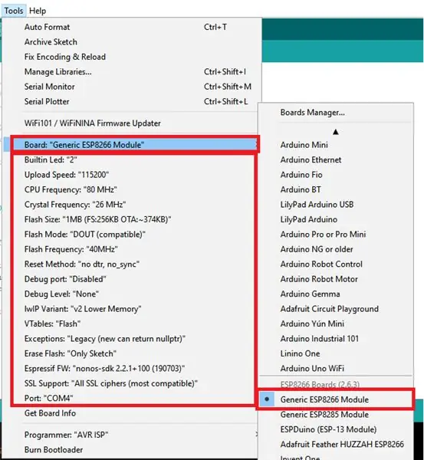Open Boards Manager...

pyautogui.click(x=336, y=113)
